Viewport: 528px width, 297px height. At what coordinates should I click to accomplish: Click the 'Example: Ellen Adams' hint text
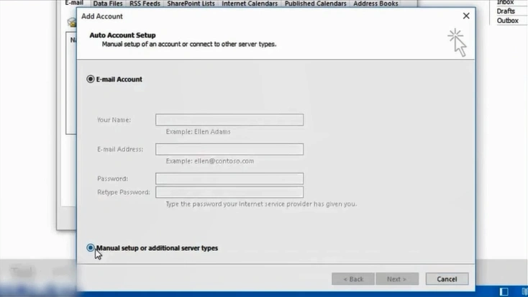[198, 132]
